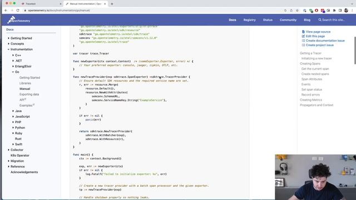The height and width of the screenshot is (200, 356).
Task: Jump to Record errors section
Action: (310, 94)
